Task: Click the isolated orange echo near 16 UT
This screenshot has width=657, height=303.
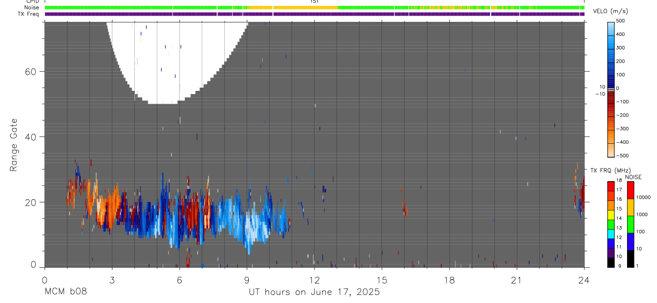Action: point(405,207)
